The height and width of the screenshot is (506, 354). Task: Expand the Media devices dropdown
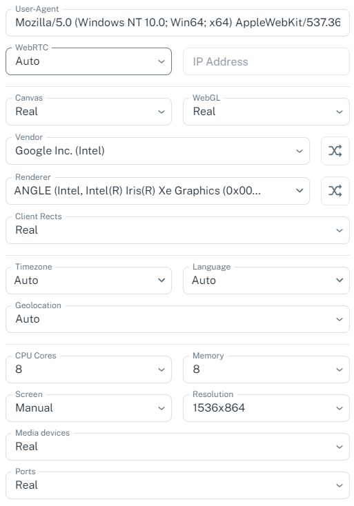177,447
